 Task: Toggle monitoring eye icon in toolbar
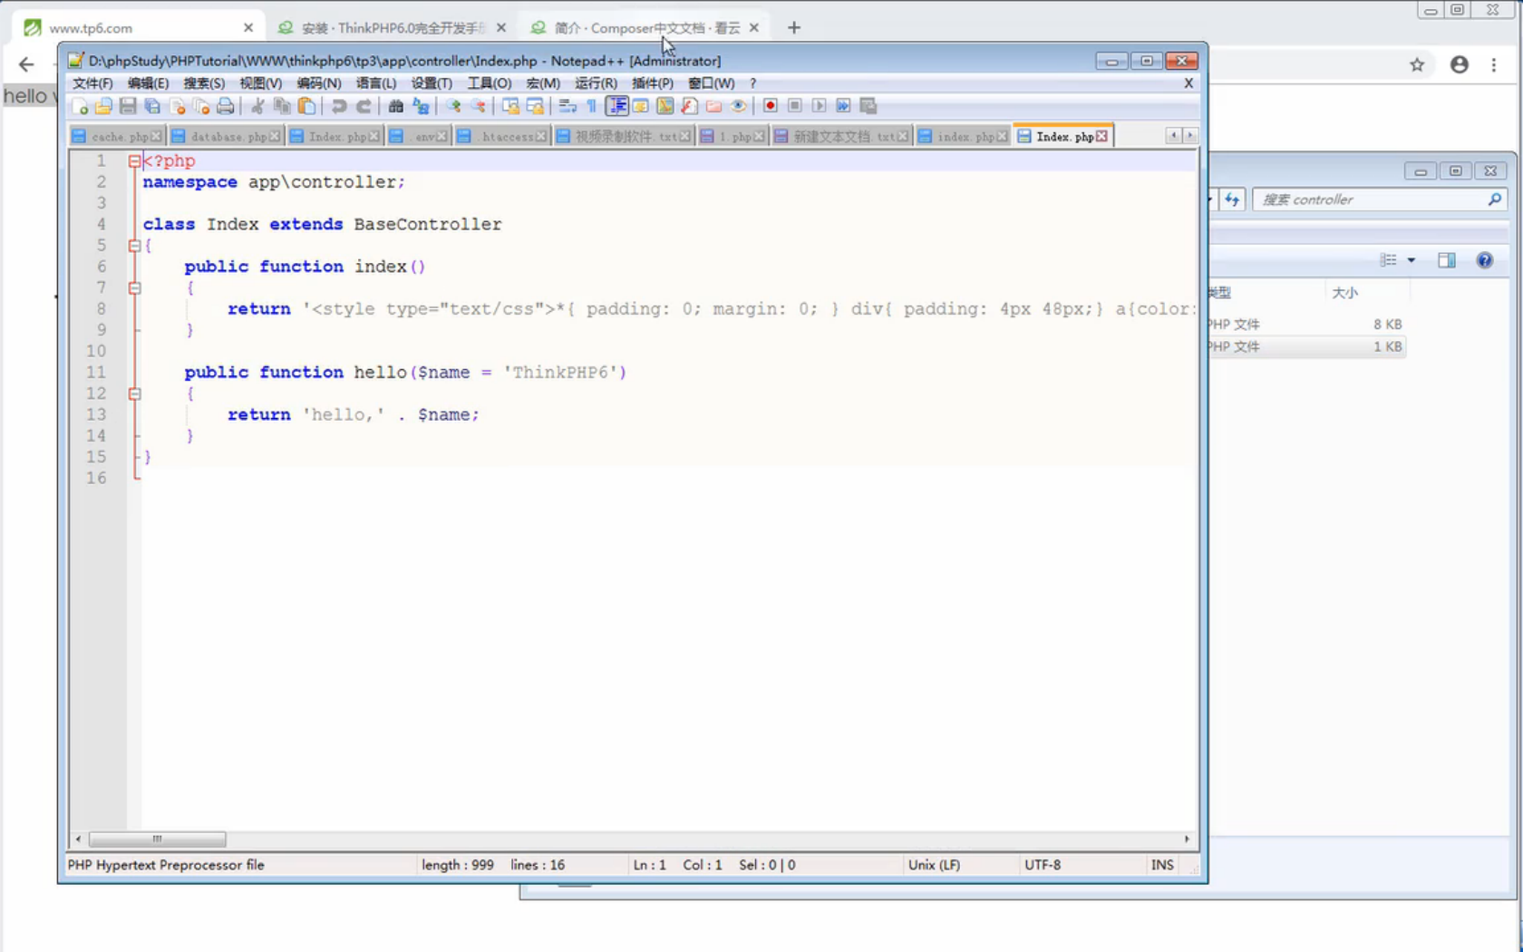[738, 106]
